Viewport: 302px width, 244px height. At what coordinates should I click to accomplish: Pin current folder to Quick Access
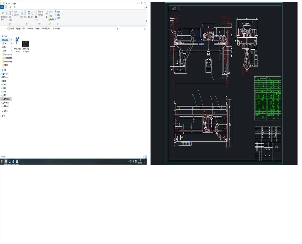pyautogui.click(x=3, y=13)
